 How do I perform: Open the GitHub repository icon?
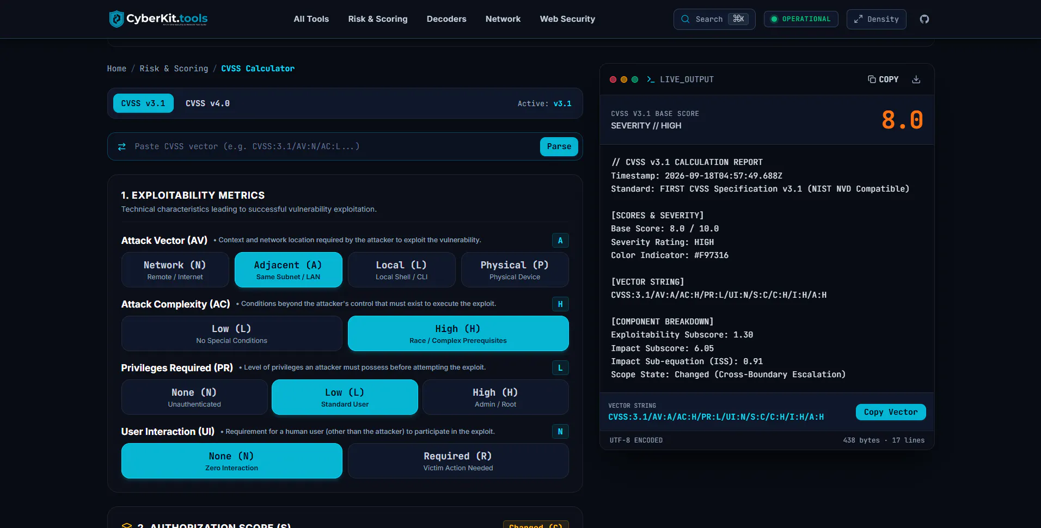pos(924,19)
